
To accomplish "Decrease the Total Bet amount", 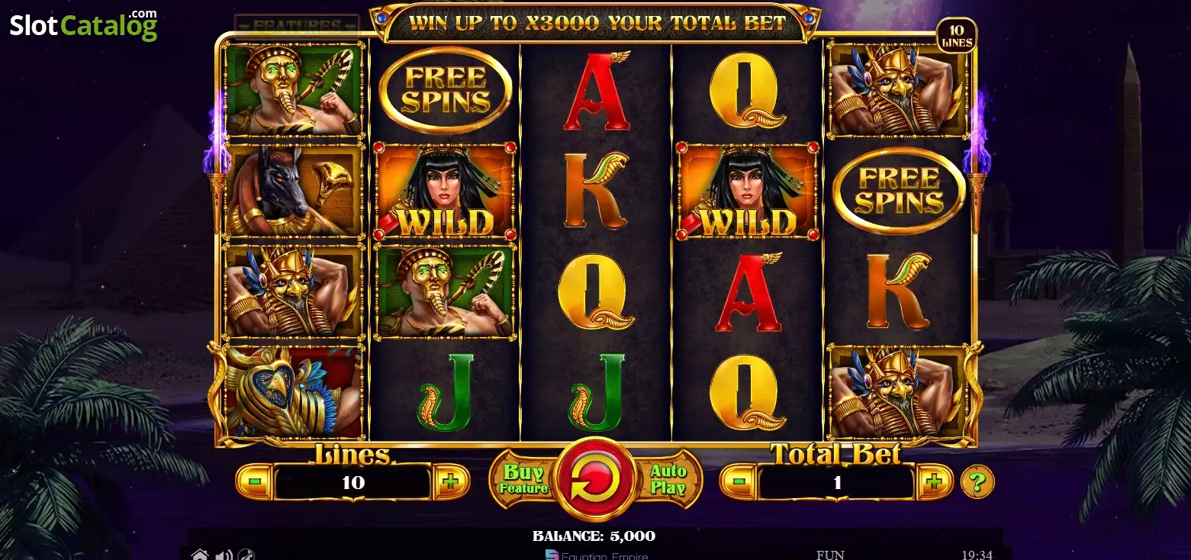I will 739,482.
